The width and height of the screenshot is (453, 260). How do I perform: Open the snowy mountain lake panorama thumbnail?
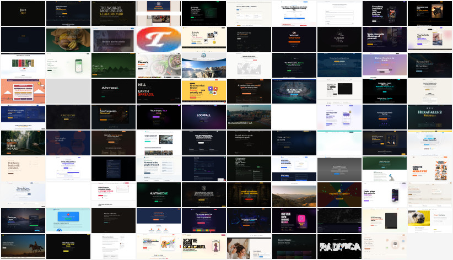point(204,66)
